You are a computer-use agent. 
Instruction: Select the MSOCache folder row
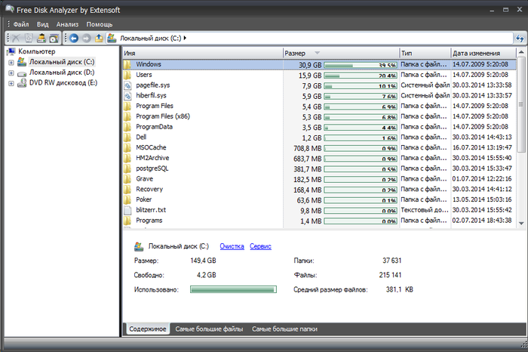click(x=319, y=148)
